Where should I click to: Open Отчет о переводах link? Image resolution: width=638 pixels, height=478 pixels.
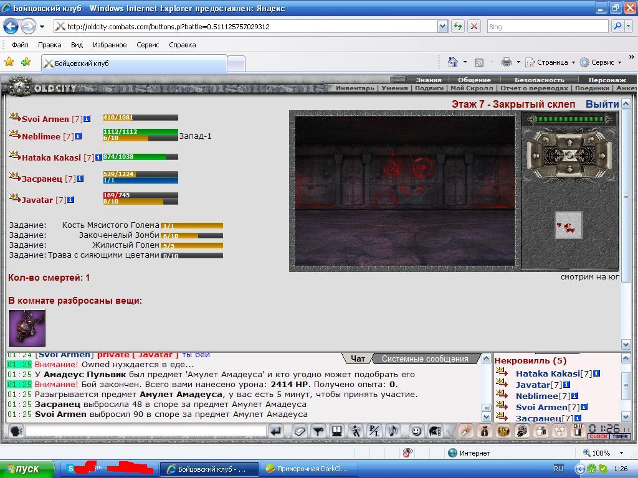534,88
